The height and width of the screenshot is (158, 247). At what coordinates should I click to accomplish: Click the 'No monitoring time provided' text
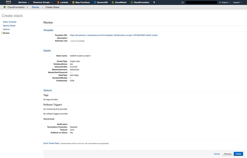pyautogui.click(x=55, y=109)
